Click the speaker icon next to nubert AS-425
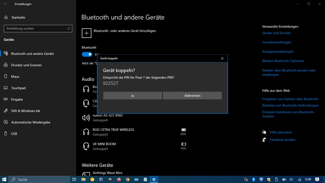This screenshot has height=183, width=325. (x=86, y=118)
